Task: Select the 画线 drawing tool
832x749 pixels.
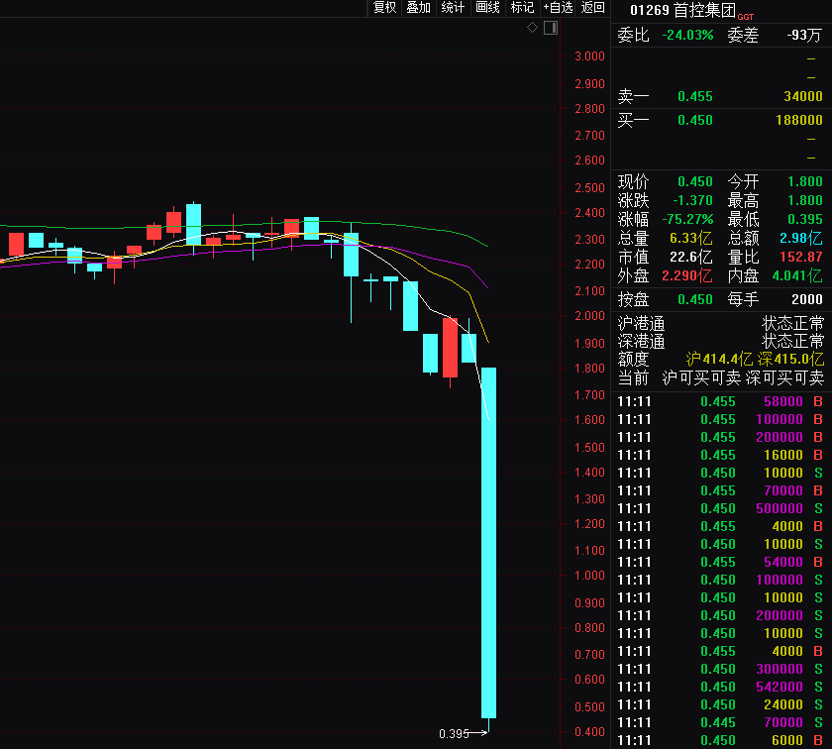Action: coord(487,8)
